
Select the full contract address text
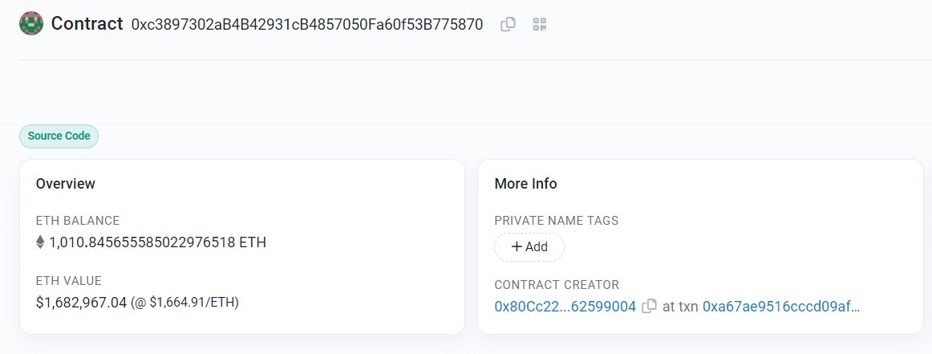306,24
